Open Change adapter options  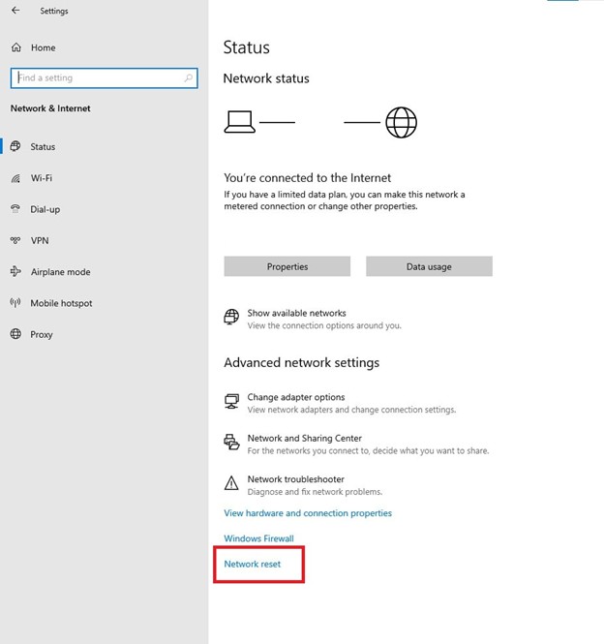pyautogui.click(x=295, y=397)
